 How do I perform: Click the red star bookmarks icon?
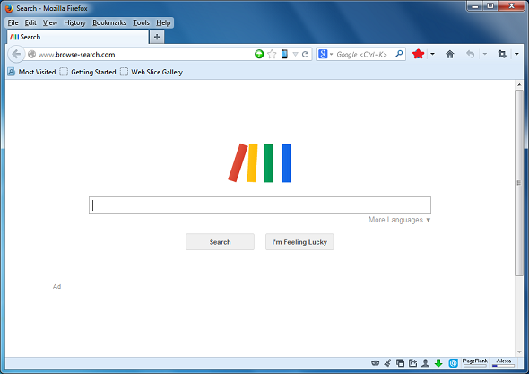pos(418,54)
